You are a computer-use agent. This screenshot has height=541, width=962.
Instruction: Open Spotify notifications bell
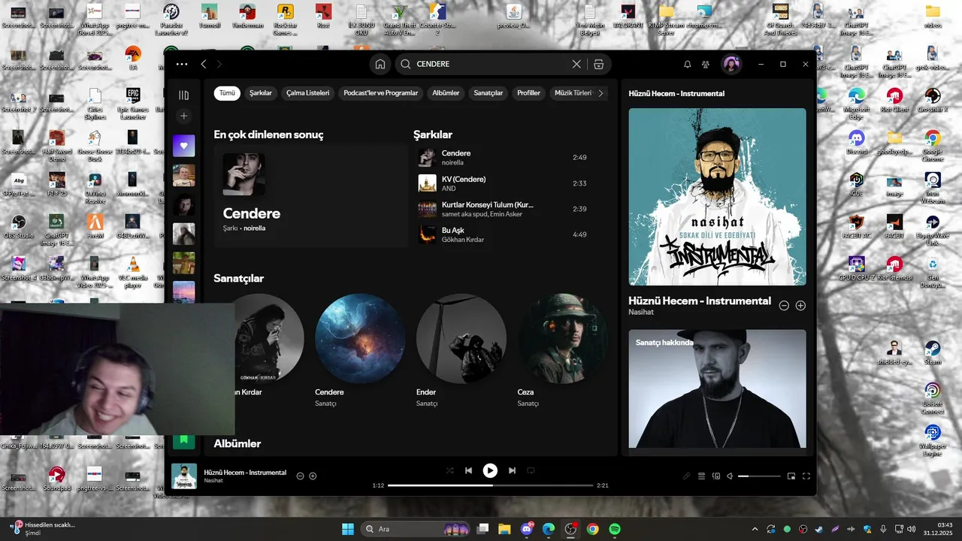(x=687, y=65)
